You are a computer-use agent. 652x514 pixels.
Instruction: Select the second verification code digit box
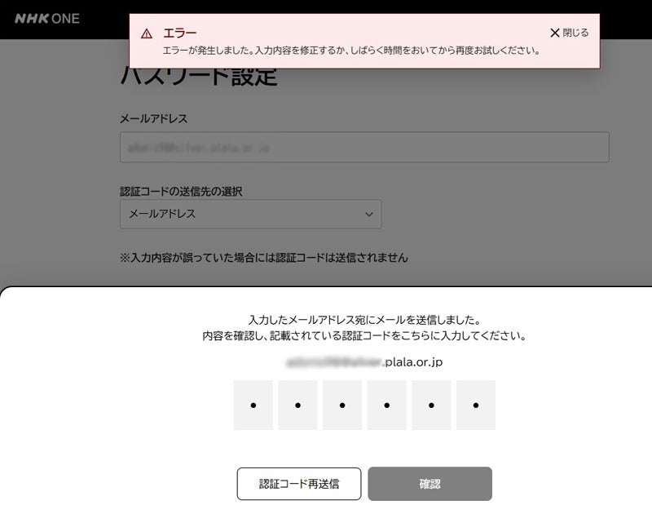(297, 405)
